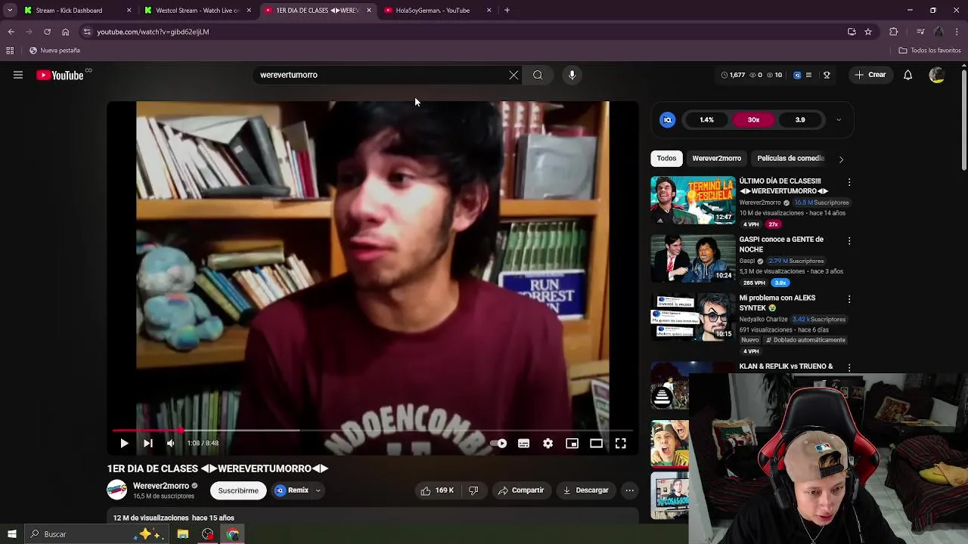Viewport: 968px width, 544px height.
Task: Open a new browser tab
Action: (x=507, y=11)
